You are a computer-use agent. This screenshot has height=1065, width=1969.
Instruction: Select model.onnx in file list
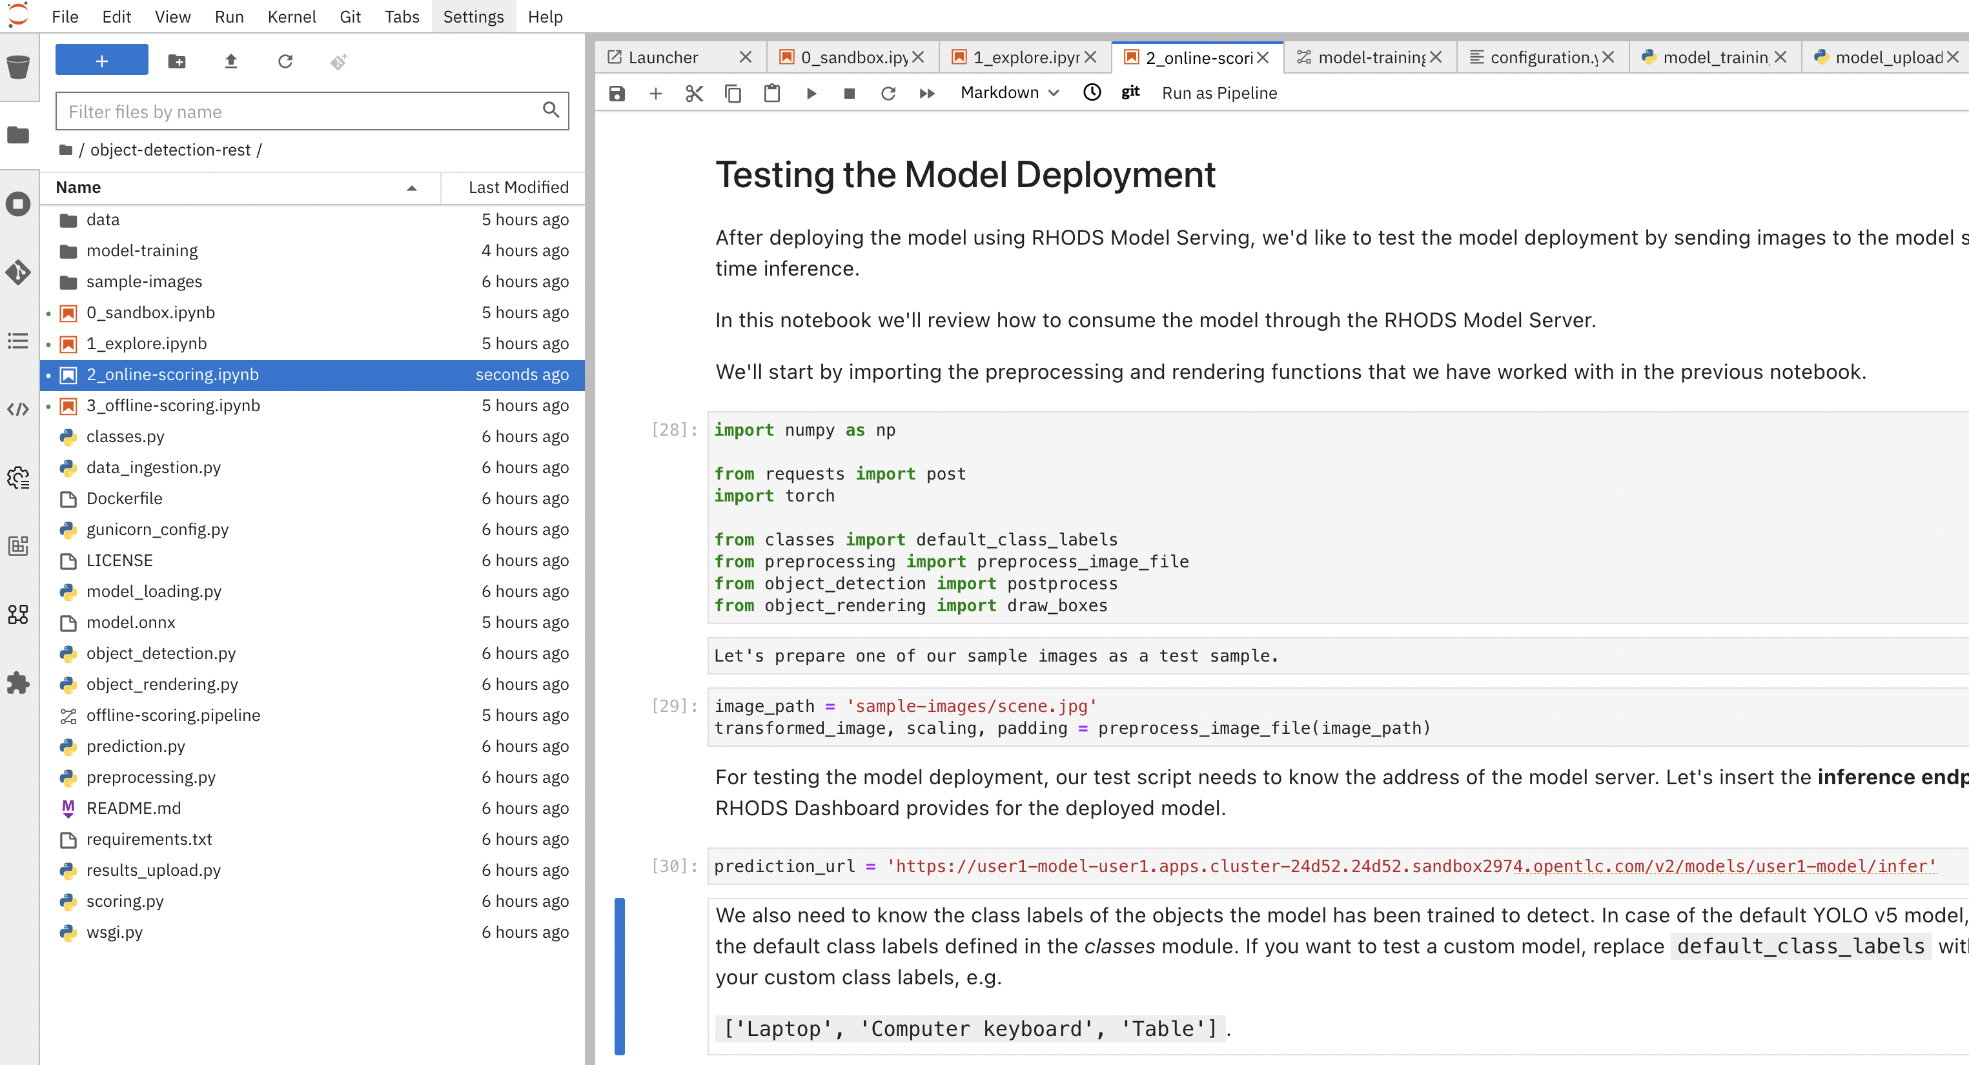tap(312, 622)
